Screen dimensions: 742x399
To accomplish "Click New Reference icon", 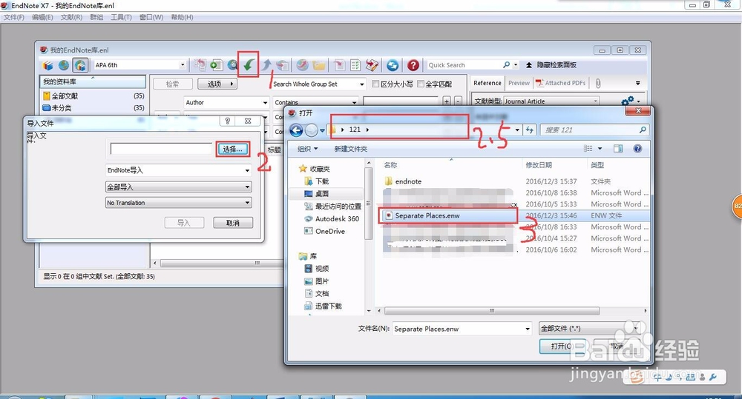I will pyautogui.click(x=216, y=65).
